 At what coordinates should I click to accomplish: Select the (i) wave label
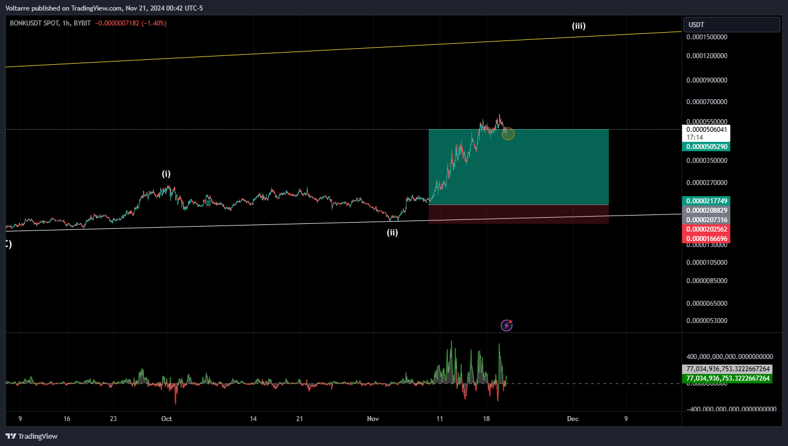click(x=166, y=174)
